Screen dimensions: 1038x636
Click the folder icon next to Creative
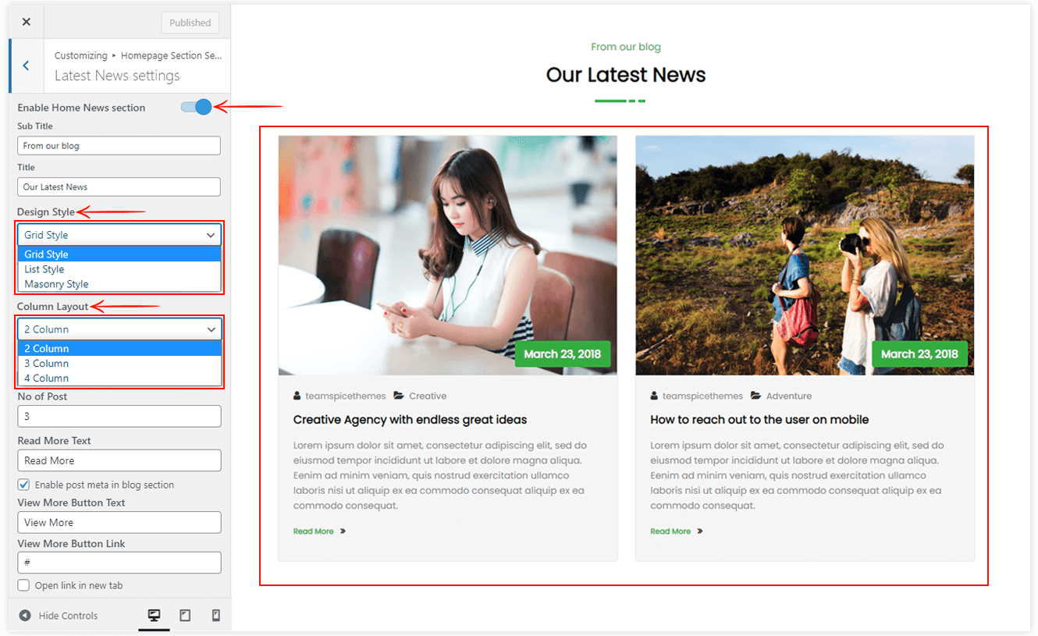pos(399,396)
